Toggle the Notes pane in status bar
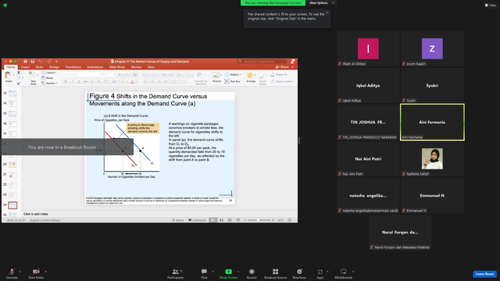Screen dimensions: 500x281 (x=178, y=220)
